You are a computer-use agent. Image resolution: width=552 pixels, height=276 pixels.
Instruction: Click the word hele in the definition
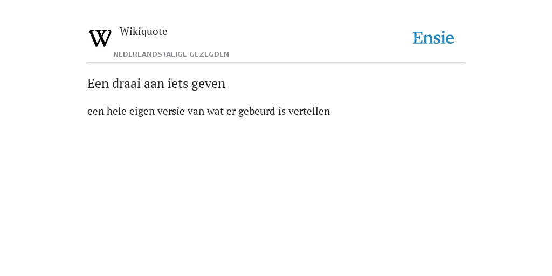(x=116, y=111)
